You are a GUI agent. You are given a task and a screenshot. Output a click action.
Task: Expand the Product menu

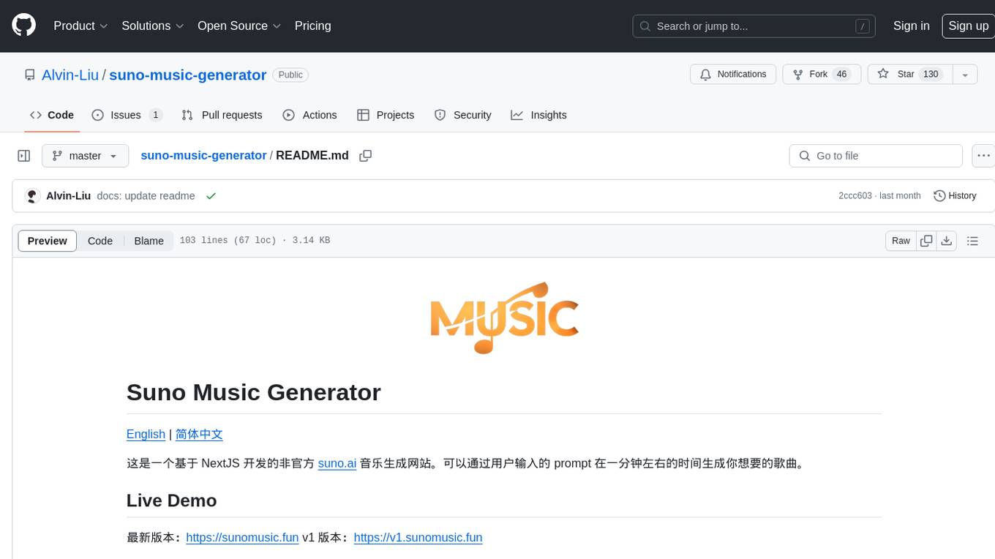click(80, 26)
